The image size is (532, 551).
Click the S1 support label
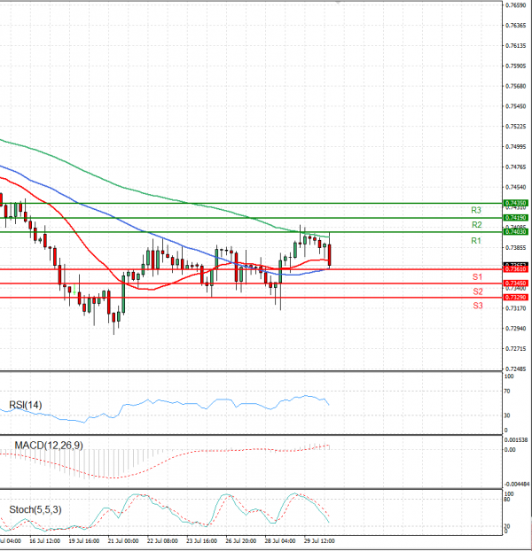point(477,277)
